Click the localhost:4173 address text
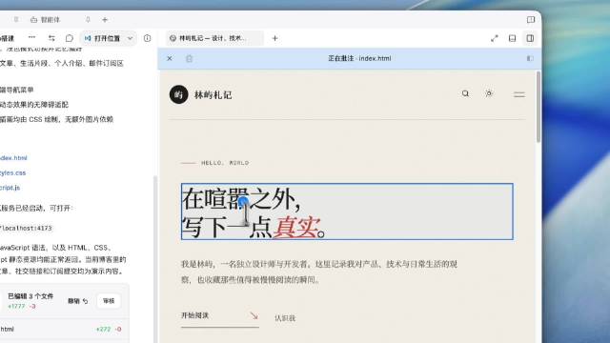 coord(26,229)
